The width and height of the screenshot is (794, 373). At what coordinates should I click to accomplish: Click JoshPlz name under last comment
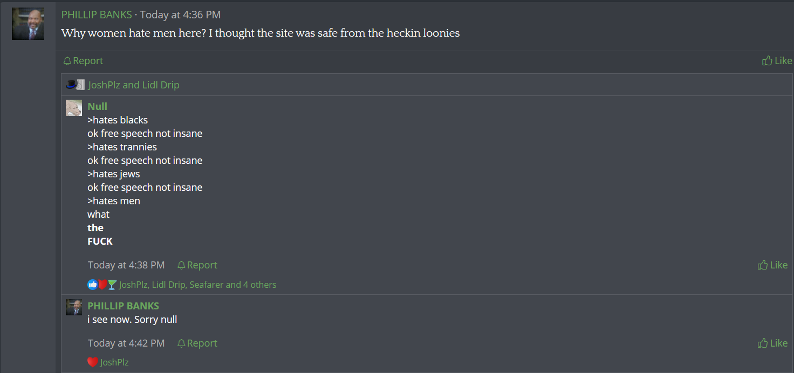coord(114,362)
